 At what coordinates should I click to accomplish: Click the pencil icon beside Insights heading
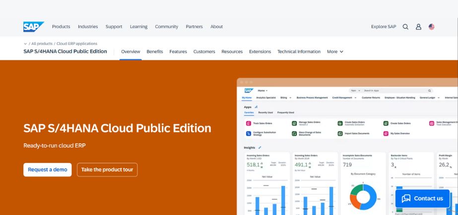click(260, 147)
